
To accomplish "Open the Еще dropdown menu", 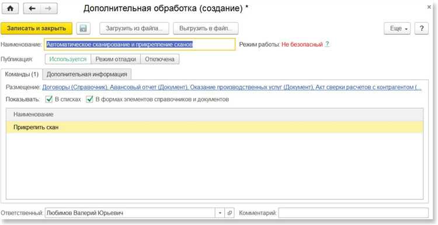I will (397, 29).
